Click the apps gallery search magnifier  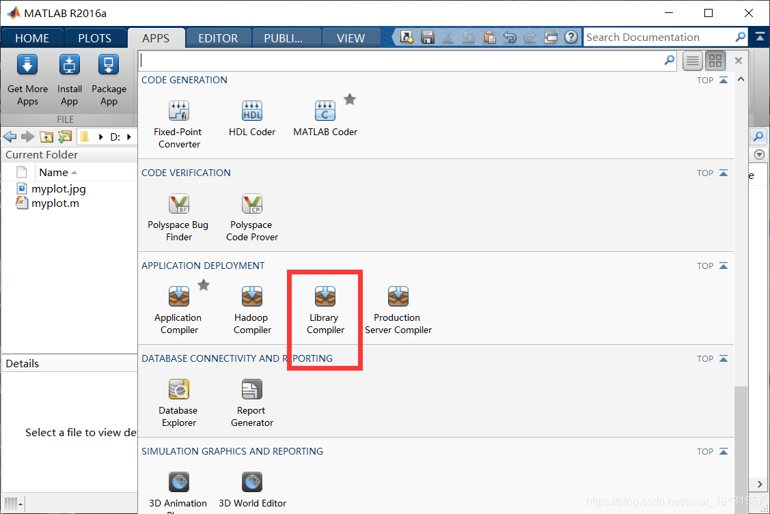point(670,60)
